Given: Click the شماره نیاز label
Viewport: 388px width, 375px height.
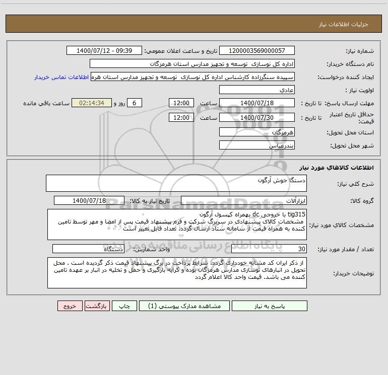Looking at the screenshot, I should tap(360, 51).
